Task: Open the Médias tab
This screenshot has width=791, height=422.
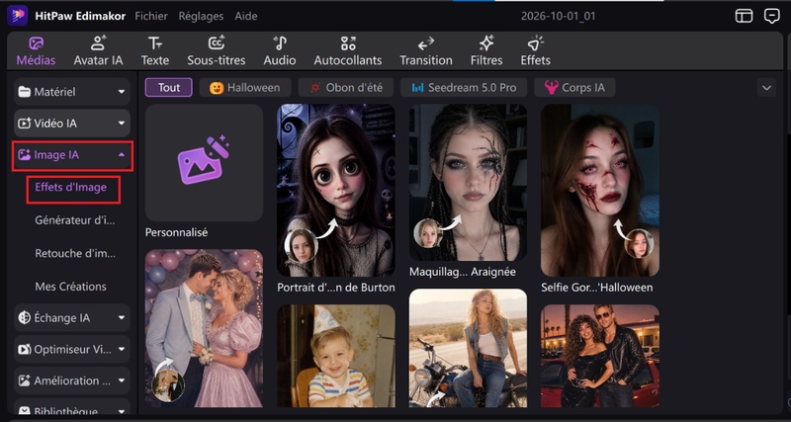Action: 36,51
